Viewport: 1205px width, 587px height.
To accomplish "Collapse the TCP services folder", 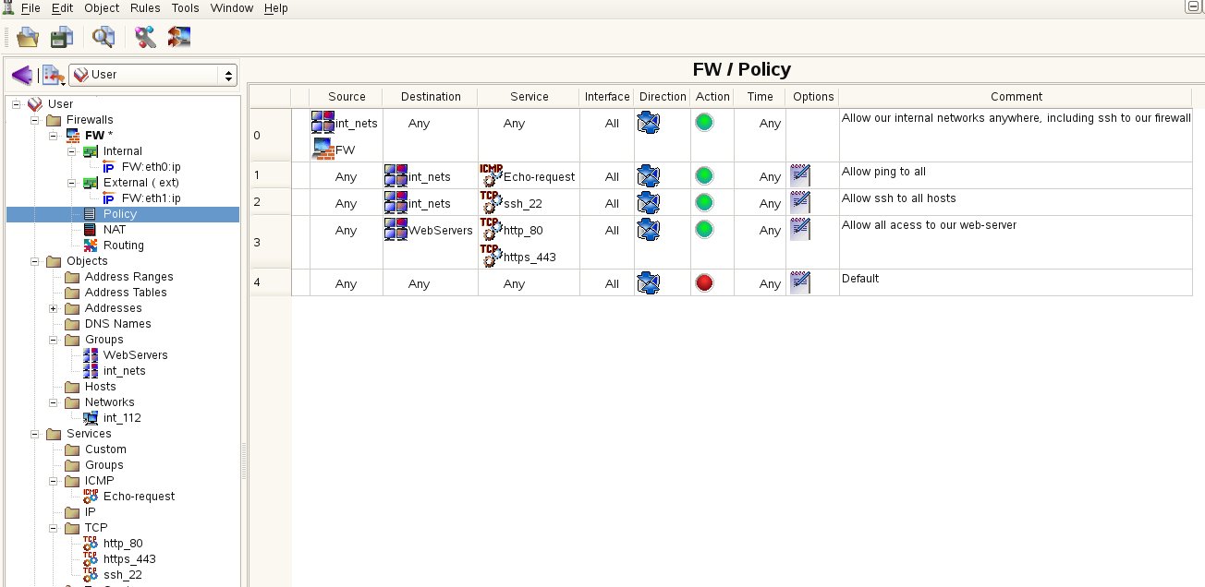I will tap(53, 528).
